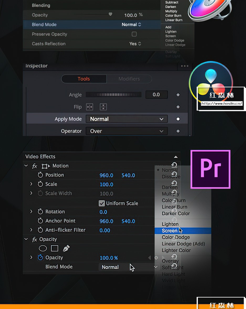Reset the Motion effect parameters
This screenshot has width=246, height=309.
tap(174, 165)
